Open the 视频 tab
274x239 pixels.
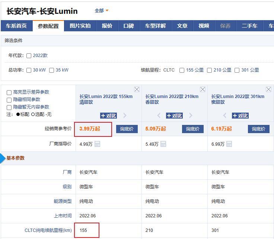(x=204, y=26)
